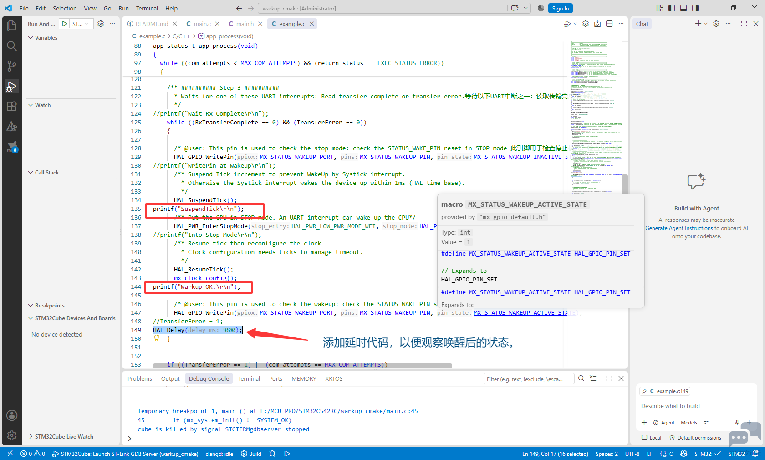
Task: Open the Terminal menu
Action: (147, 8)
